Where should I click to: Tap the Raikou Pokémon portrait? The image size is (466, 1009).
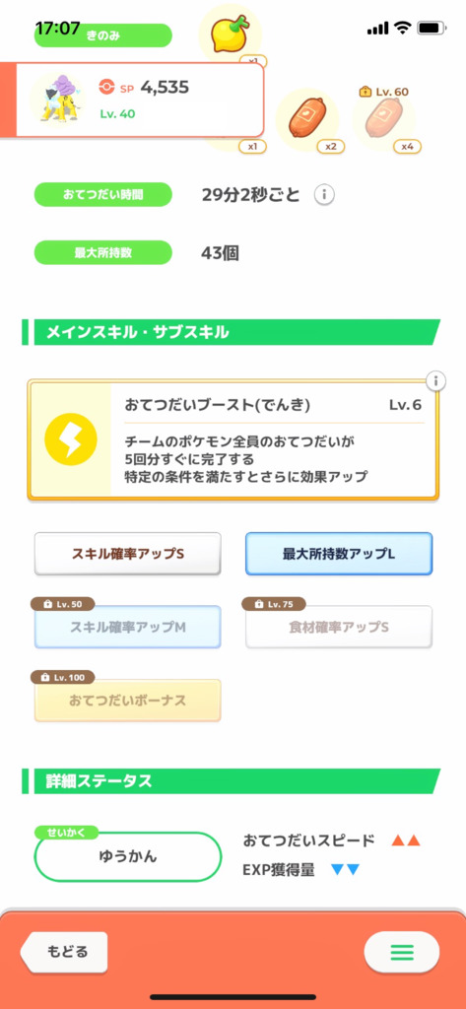[x=58, y=100]
